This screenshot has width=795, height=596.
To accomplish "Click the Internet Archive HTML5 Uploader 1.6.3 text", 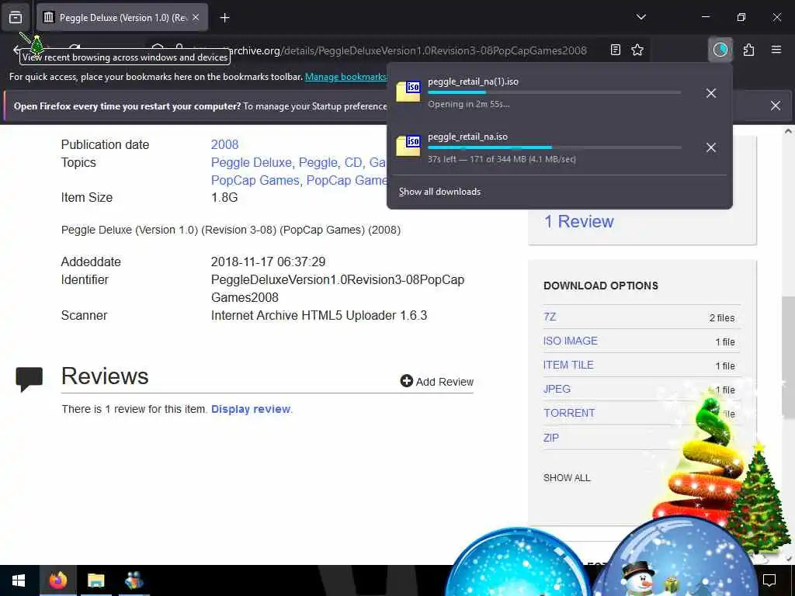I will click(319, 315).
